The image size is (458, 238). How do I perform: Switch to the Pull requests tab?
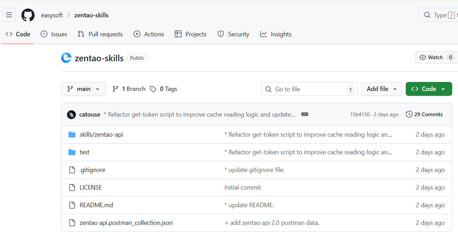[100, 34]
